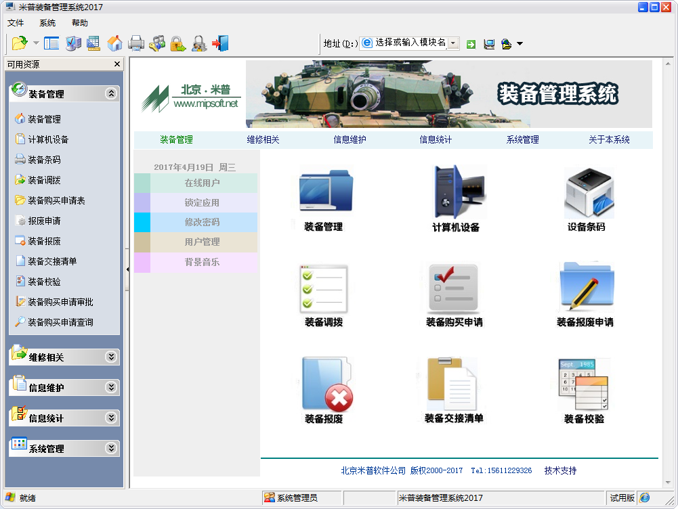Open the 装备调拨 checklist icon
Screen dimensions: 678x509
[x=324, y=289]
